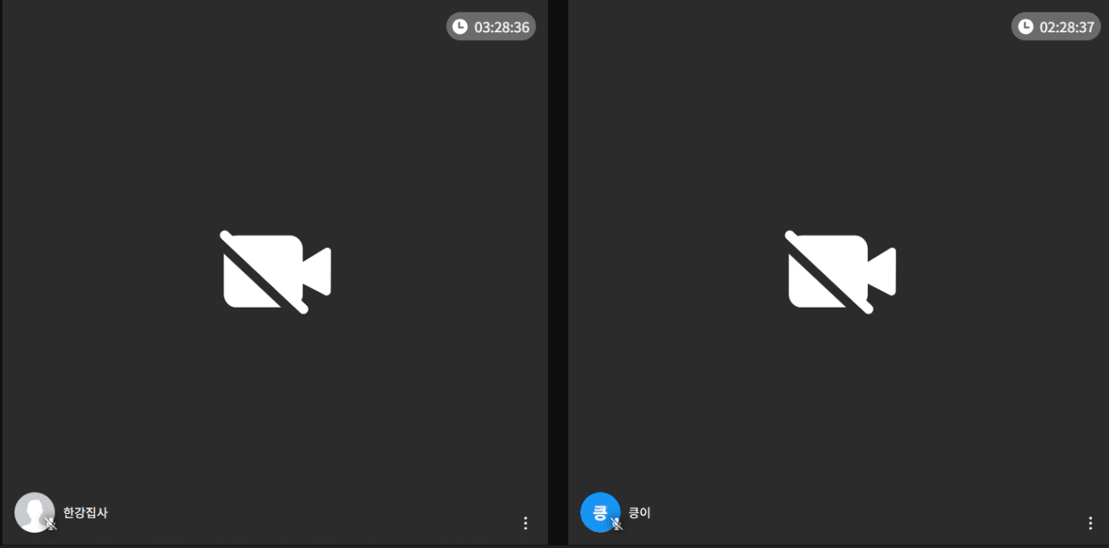Click the camera-off icon in 쿵이's tile
Image resolution: width=1109 pixels, height=548 pixels.
840,272
